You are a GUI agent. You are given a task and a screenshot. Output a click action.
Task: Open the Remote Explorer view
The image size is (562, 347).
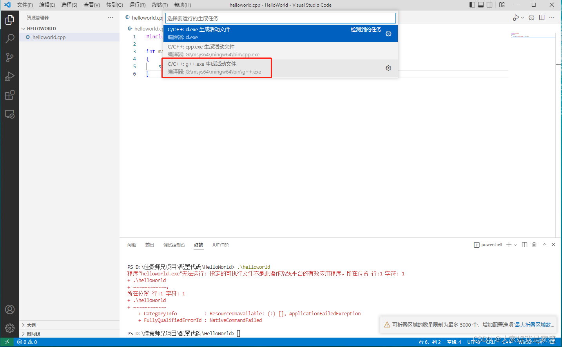coord(10,114)
